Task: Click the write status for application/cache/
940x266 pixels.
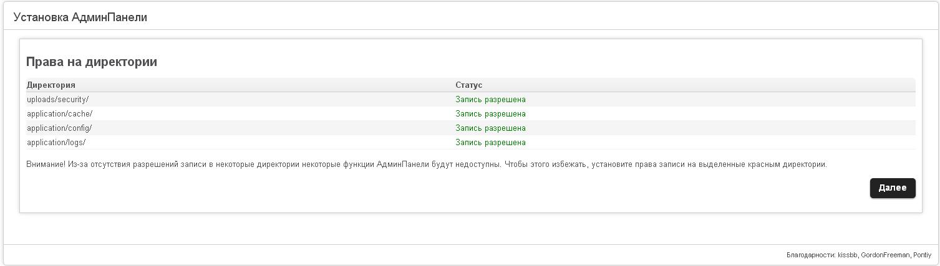Action: tap(490, 114)
